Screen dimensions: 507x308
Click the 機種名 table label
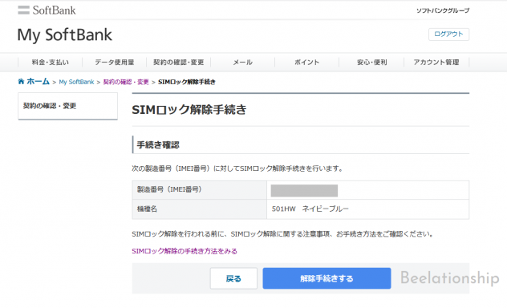tap(147, 209)
